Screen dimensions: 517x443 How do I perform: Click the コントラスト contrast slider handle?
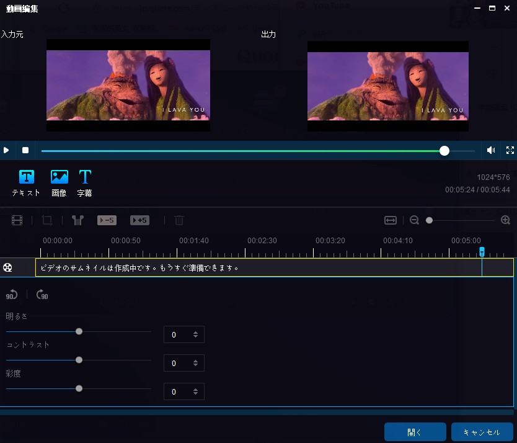[79, 360]
